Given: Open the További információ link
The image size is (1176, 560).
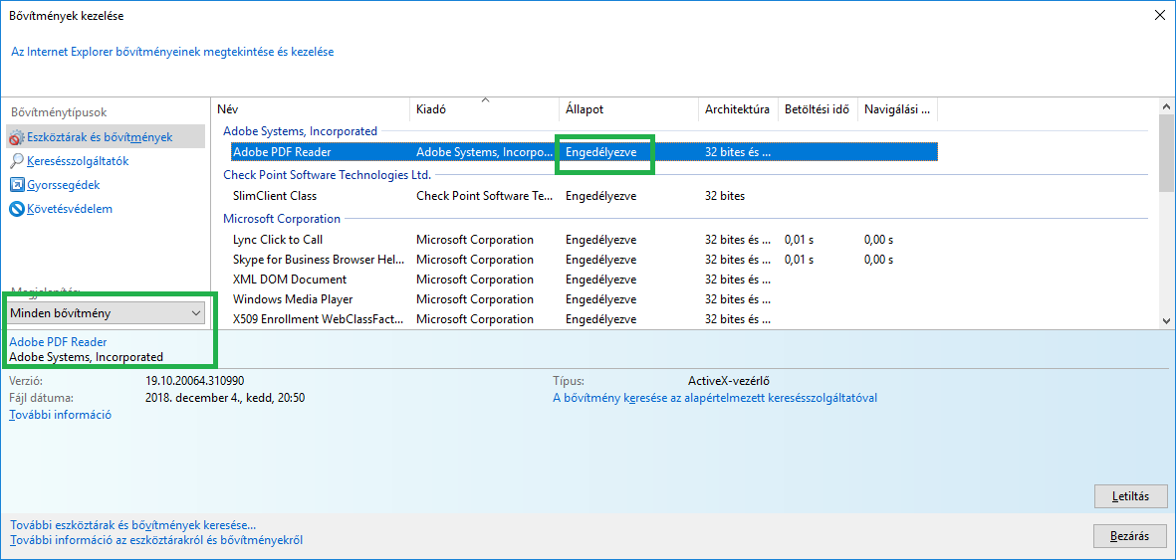Looking at the screenshot, I should (60, 415).
